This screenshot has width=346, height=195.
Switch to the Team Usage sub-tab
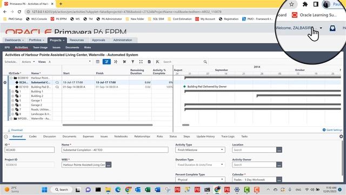coord(40,47)
